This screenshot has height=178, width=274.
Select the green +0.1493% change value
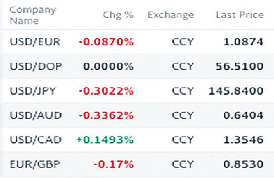point(105,140)
